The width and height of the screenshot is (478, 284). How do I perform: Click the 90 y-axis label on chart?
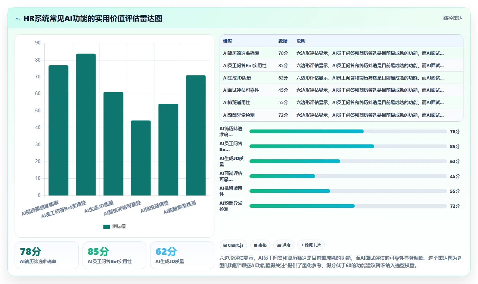pos(38,43)
